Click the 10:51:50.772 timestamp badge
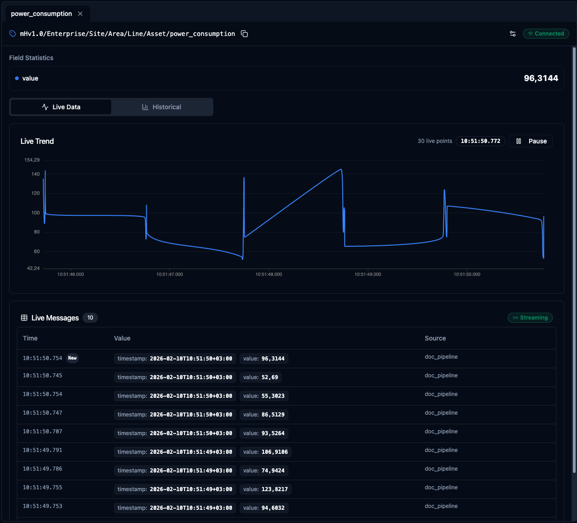This screenshot has width=577, height=523. point(480,141)
